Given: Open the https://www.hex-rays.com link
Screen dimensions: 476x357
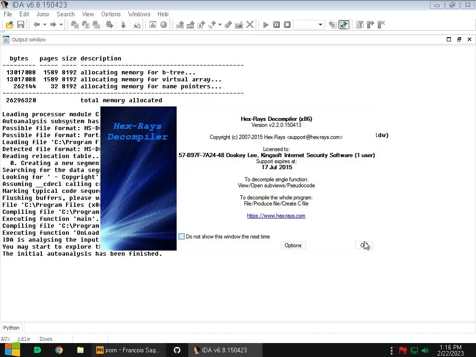Looking at the screenshot, I should click(x=276, y=216).
